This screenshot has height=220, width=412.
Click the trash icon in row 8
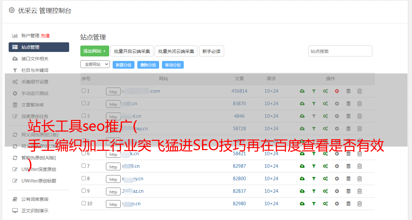[x=359, y=179]
